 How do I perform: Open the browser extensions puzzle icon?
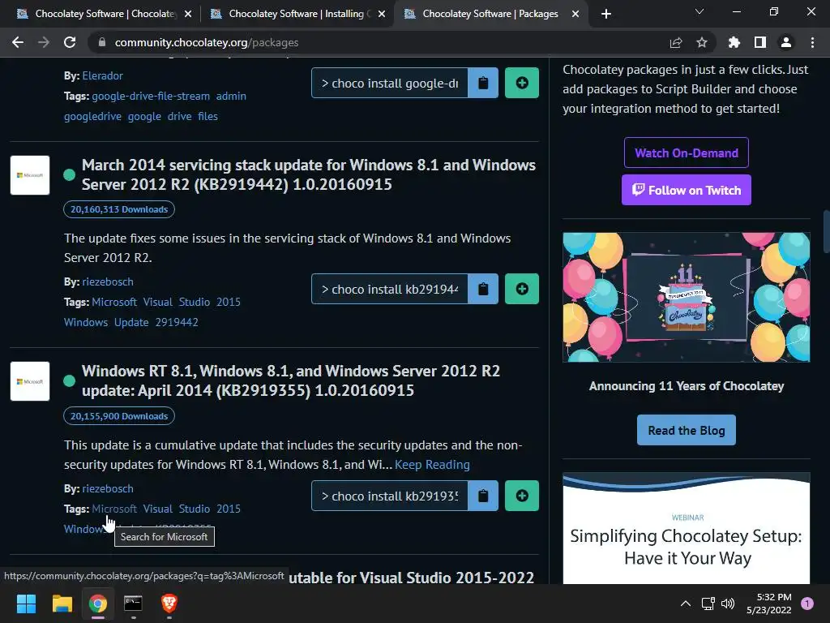(x=734, y=42)
